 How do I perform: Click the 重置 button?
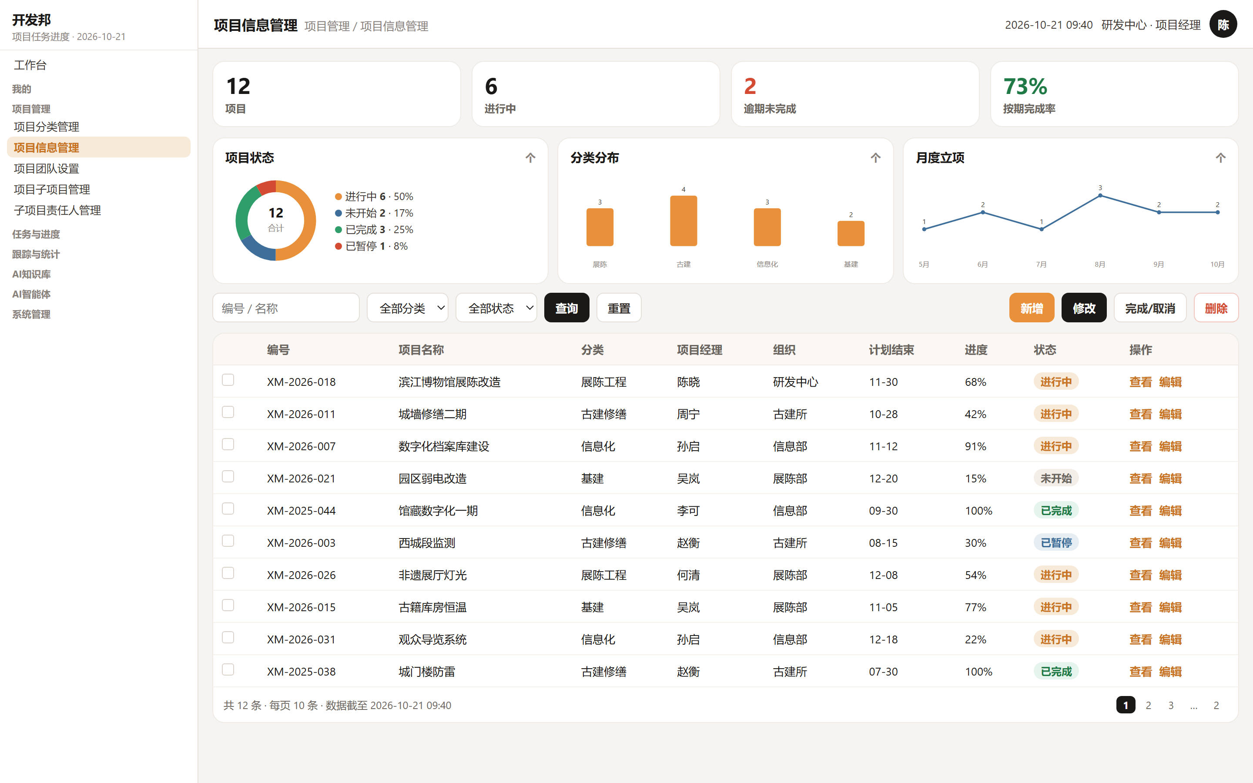pos(619,308)
